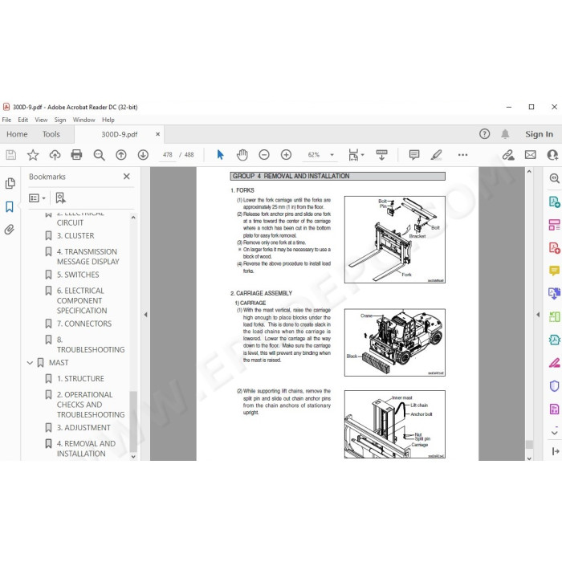Go to the previous page arrow

[x=121, y=155]
